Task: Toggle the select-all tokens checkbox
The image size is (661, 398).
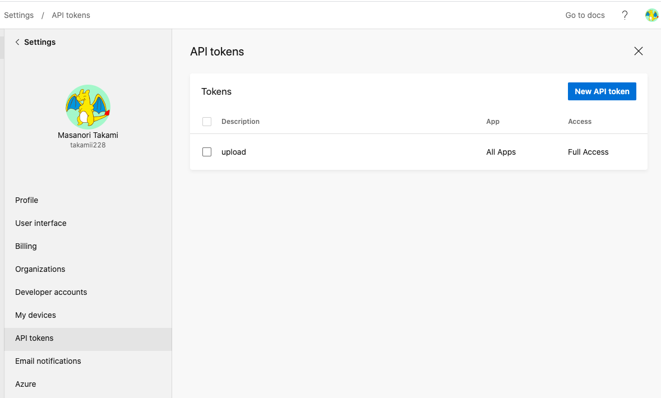Action: point(207,122)
